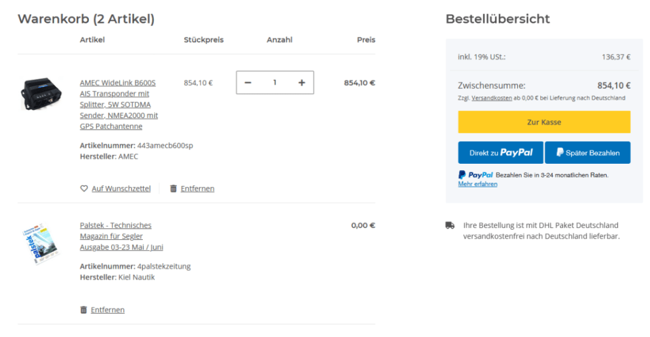
Task: Click the trash icon for the Palstek magazine
Action: [84, 310]
